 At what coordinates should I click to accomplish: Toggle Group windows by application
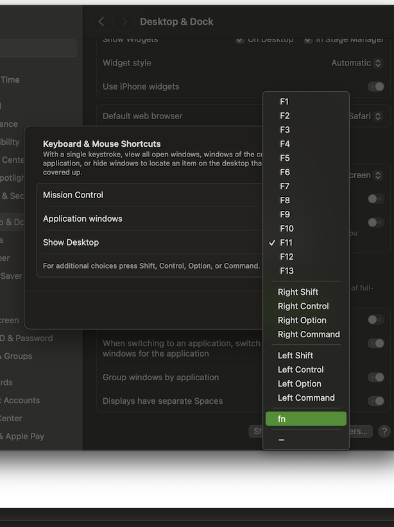coord(374,378)
